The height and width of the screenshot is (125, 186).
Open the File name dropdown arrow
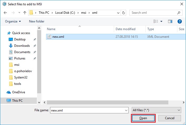tap(126, 110)
